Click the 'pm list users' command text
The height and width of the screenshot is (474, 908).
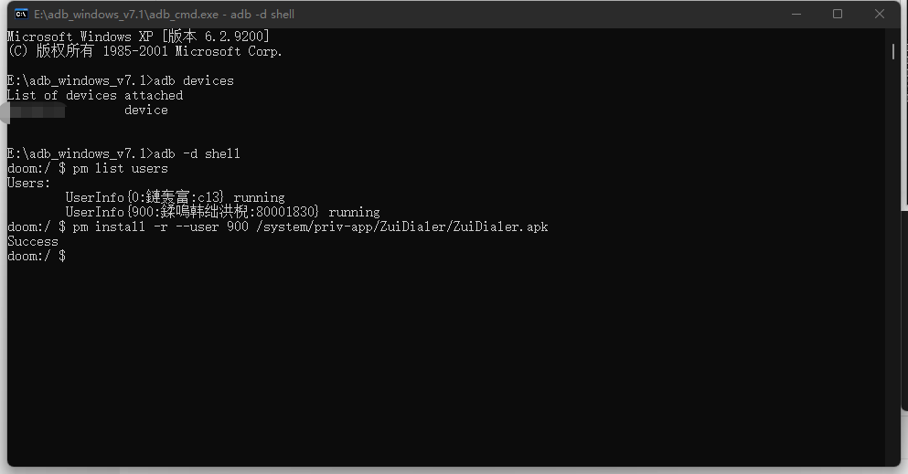click(x=121, y=168)
